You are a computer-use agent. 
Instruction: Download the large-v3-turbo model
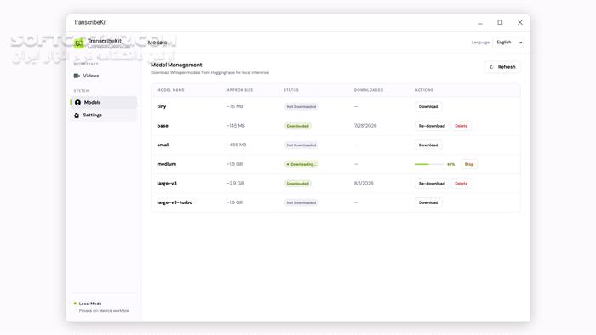[428, 202]
